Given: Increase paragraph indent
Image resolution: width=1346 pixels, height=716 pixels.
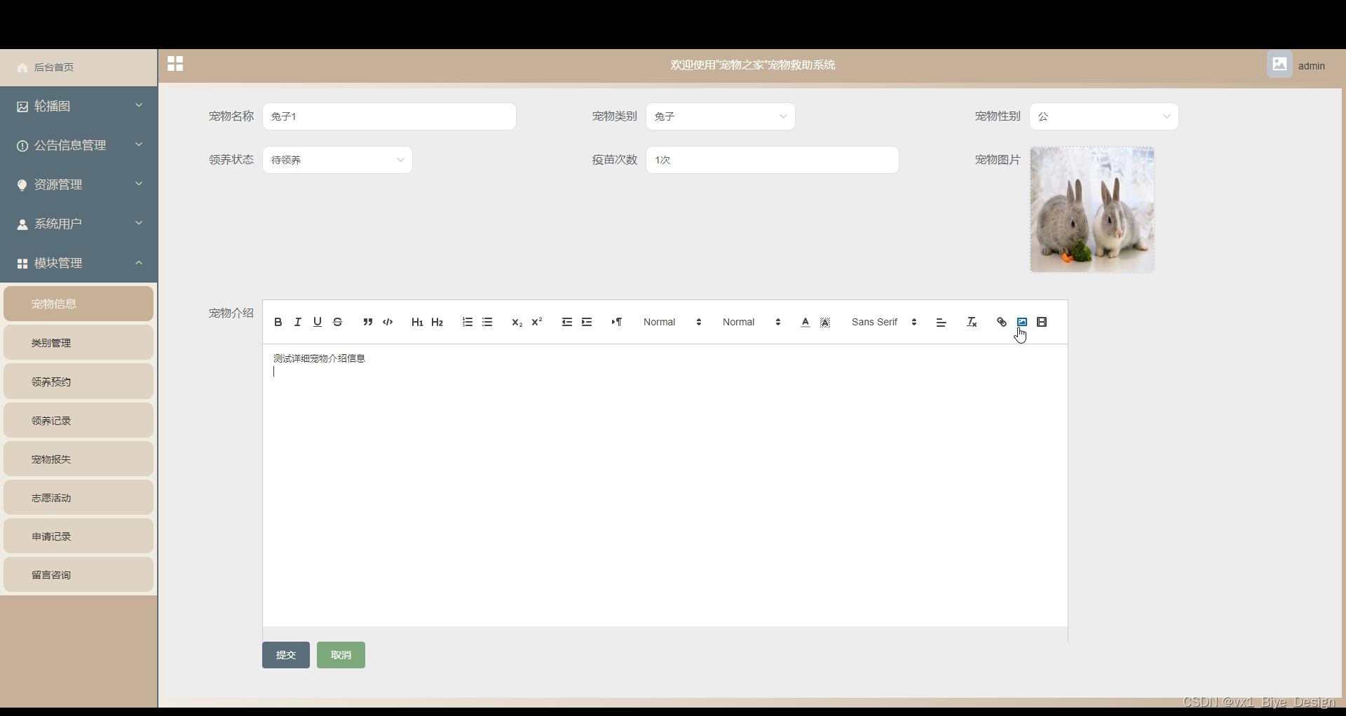Looking at the screenshot, I should (x=587, y=322).
